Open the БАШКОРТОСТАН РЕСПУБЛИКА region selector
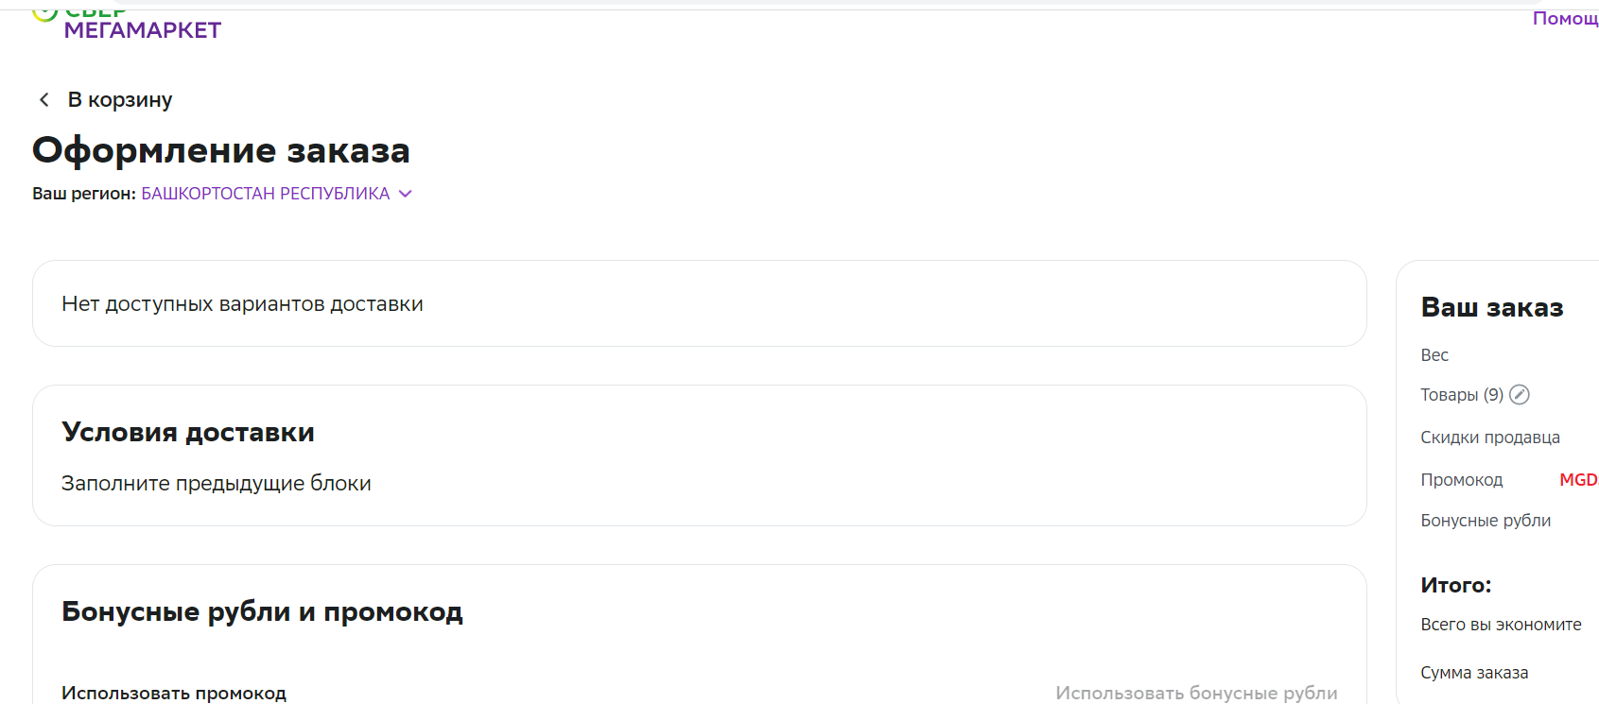Image resolution: width=1599 pixels, height=704 pixels. 266,194
